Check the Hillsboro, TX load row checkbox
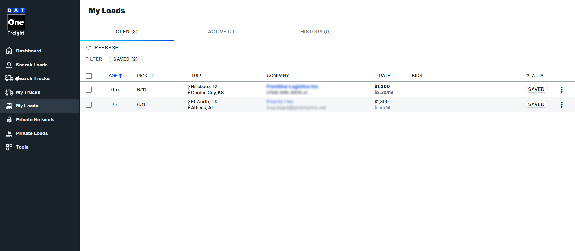575x251 pixels. tap(89, 90)
